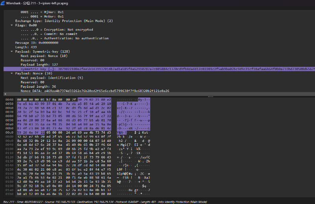Select the Length: 439 row
This screenshot has height=204, width=315.
coord(26,47)
